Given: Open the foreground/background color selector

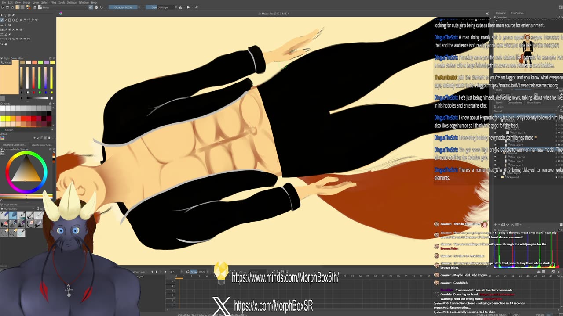Looking at the screenshot, I should pyautogui.click(x=29, y=7).
